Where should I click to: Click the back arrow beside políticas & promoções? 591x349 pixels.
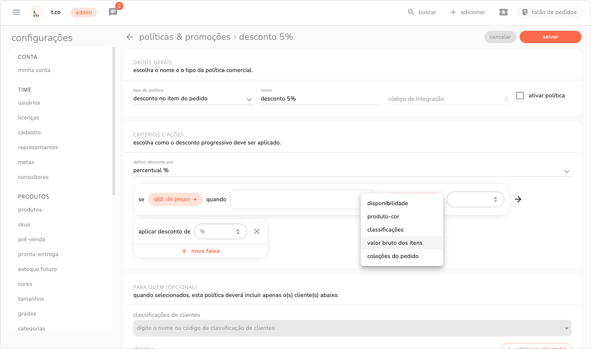point(129,37)
